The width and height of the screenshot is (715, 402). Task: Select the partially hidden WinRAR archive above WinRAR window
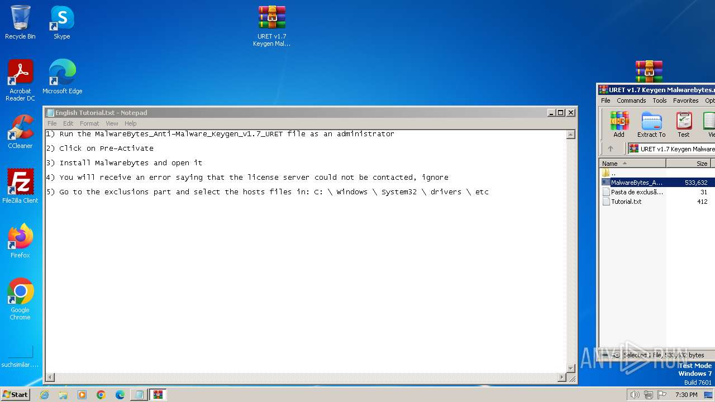pos(649,71)
